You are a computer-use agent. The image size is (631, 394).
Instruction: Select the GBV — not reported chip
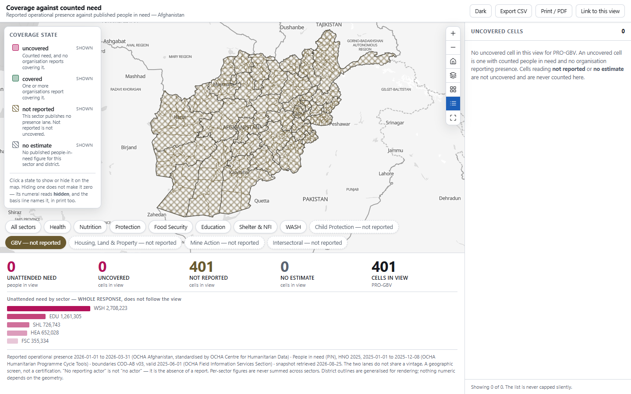click(x=36, y=243)
